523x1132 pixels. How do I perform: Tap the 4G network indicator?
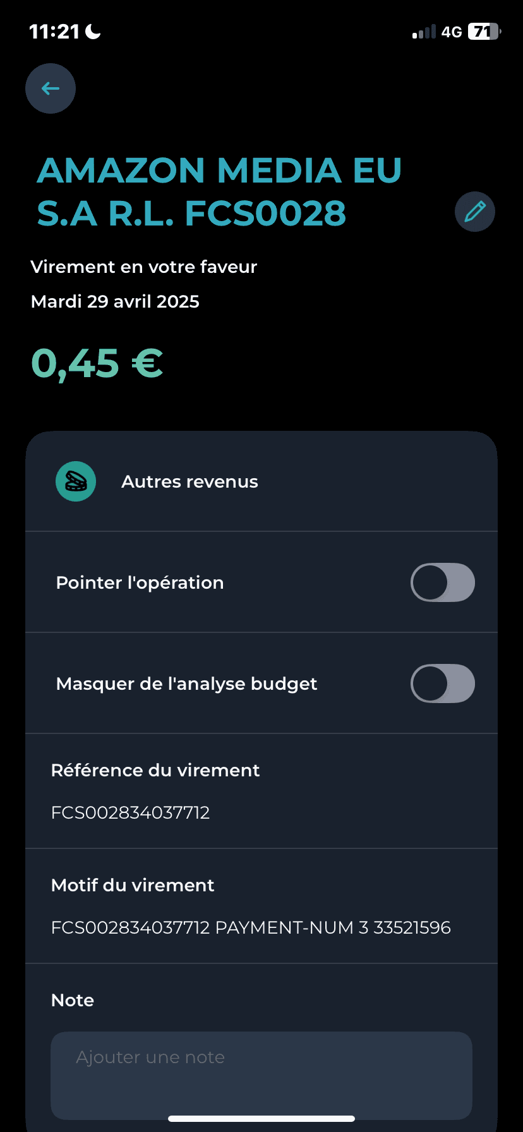452,32
